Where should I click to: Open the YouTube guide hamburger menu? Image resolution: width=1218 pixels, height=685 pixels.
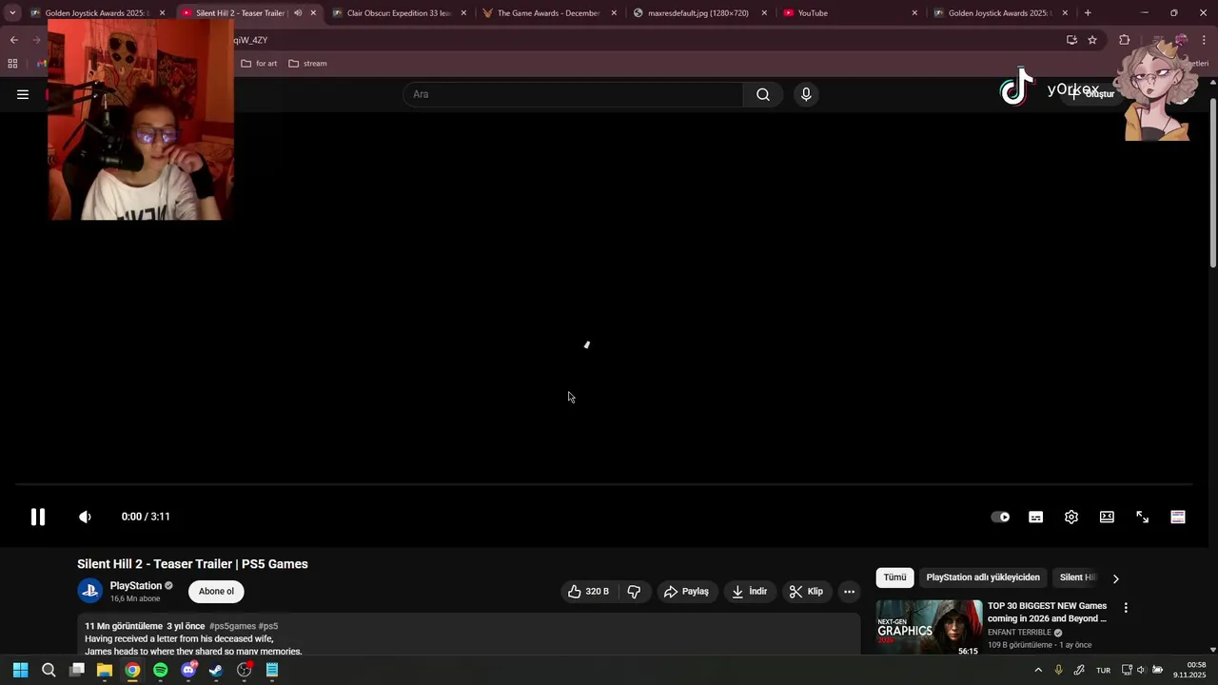pos(23,94)
